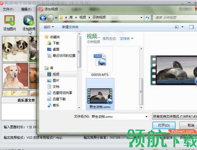This screenshot has width=197, height=150.
Task: Click the Add Picture (添加图片) icon
Action: click(x=9, y=20)
